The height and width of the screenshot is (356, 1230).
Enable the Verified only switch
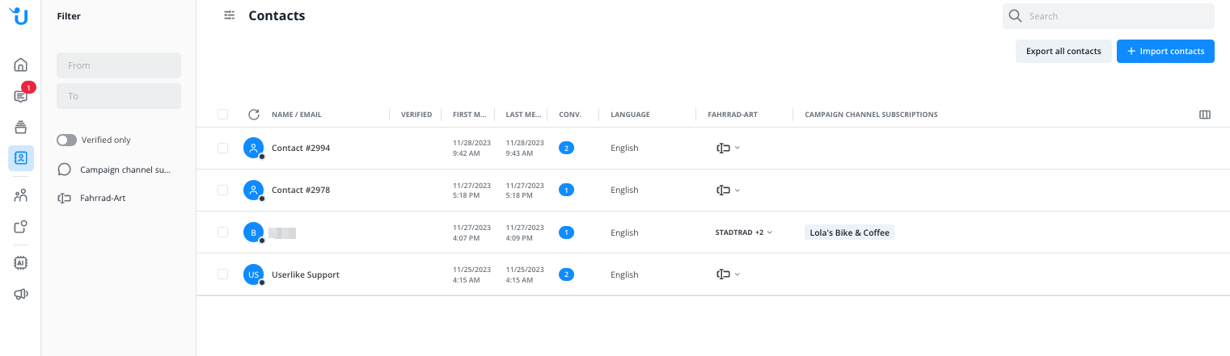(x=66, y=140)
